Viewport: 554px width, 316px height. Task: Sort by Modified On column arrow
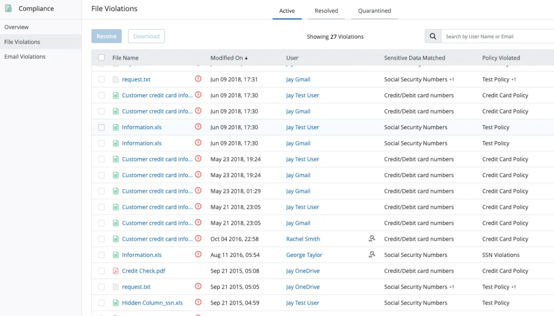click(246, 58)
